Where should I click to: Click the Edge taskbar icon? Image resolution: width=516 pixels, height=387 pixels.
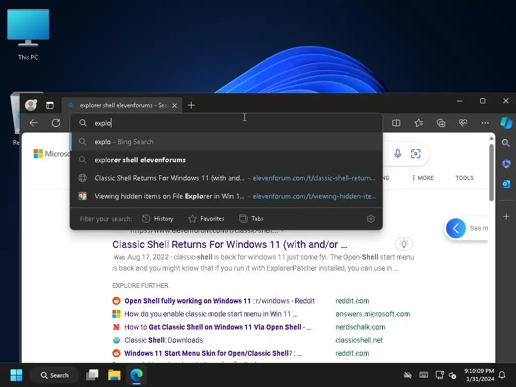(x=136, y=375)
